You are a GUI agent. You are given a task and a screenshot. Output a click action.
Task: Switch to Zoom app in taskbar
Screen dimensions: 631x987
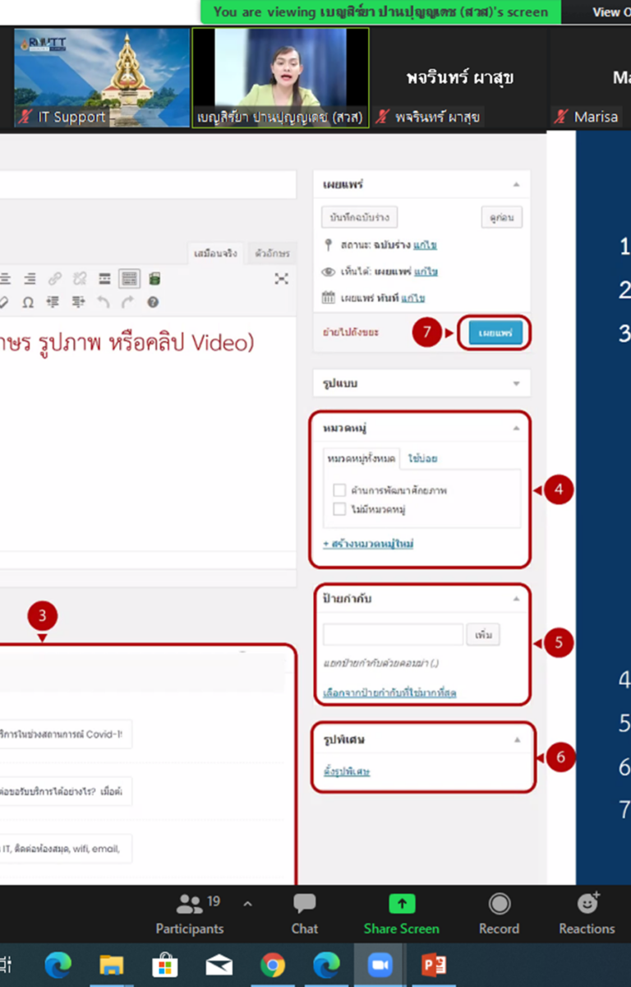coord(380,965)
